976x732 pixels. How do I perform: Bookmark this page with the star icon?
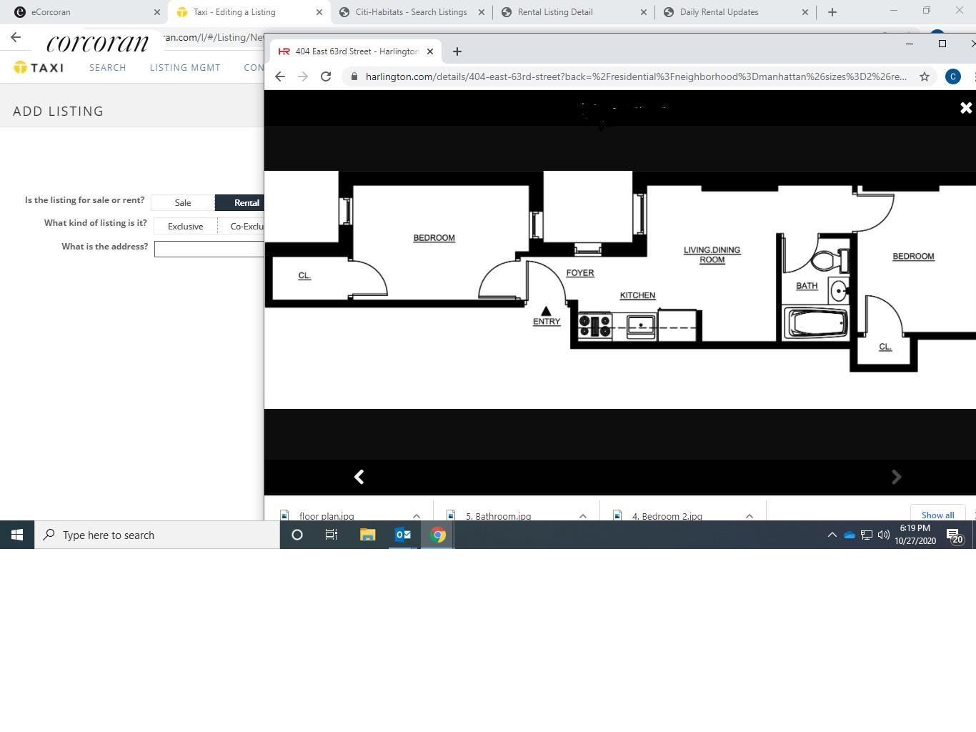[924, 76]
